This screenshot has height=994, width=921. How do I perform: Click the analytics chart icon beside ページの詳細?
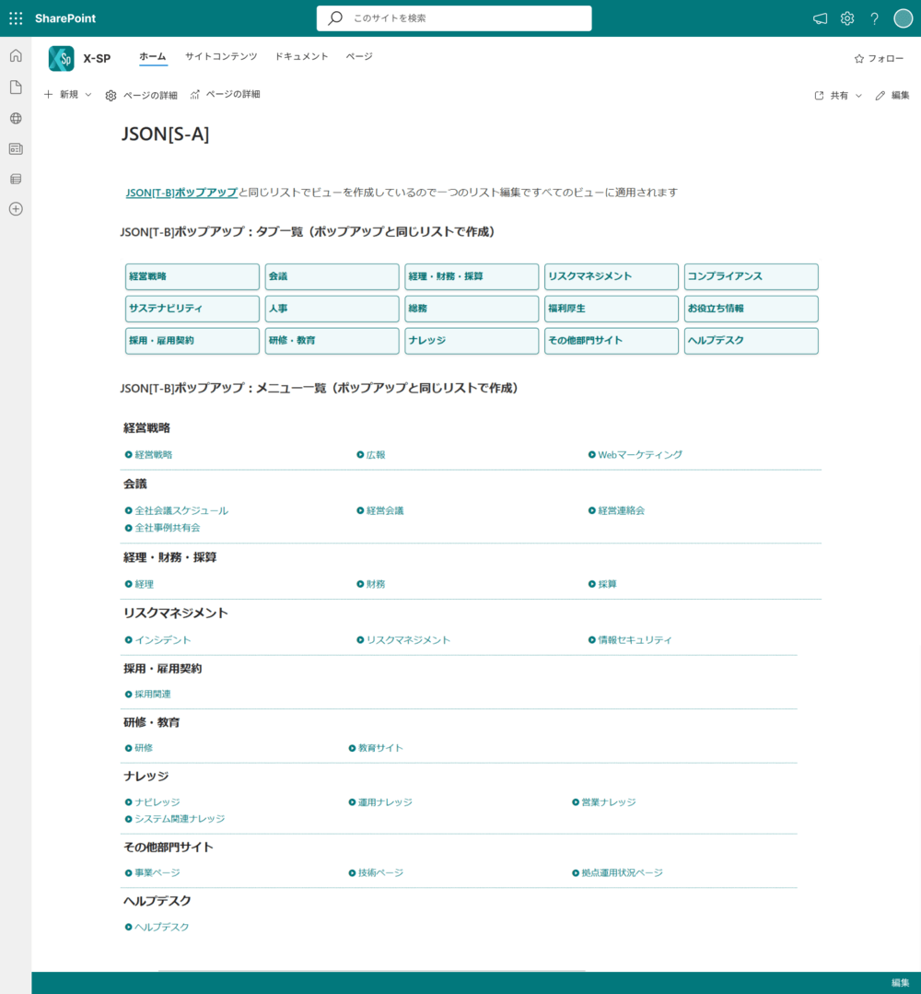coord(194,95)
